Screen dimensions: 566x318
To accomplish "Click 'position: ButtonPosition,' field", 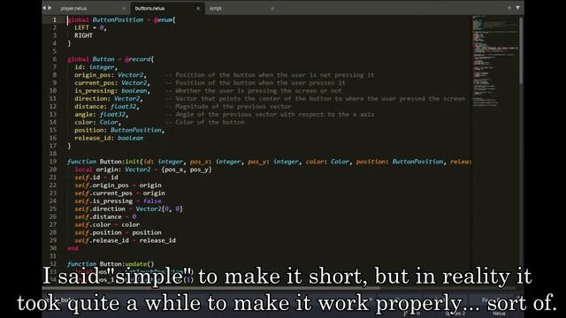I will pyautogui.click(x=119, y=130).
